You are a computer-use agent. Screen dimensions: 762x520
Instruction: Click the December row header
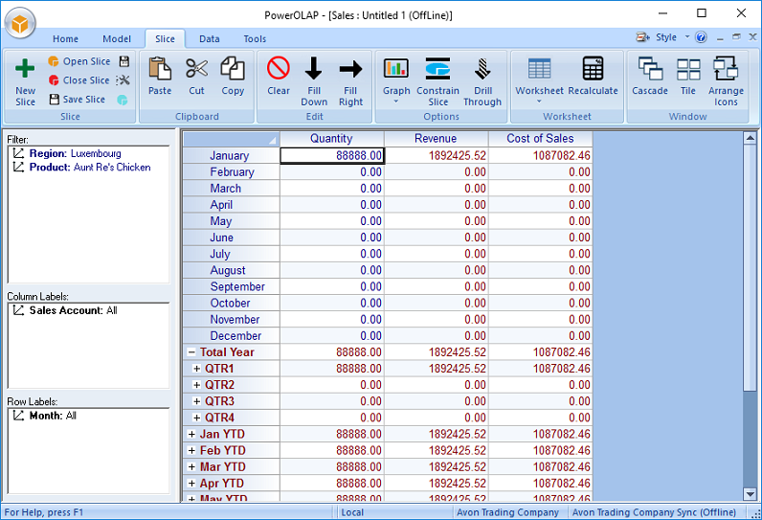click(232, 336)
